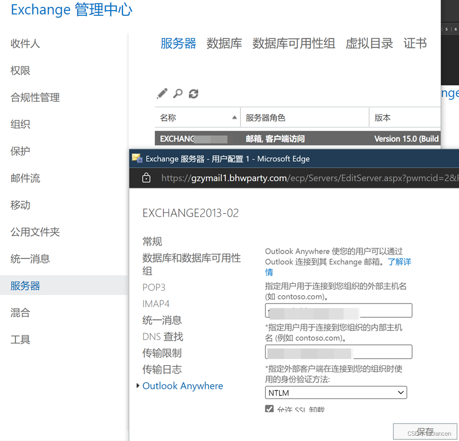Click the search magnifier icon in the server toolbar

click(x=178, y=94)
